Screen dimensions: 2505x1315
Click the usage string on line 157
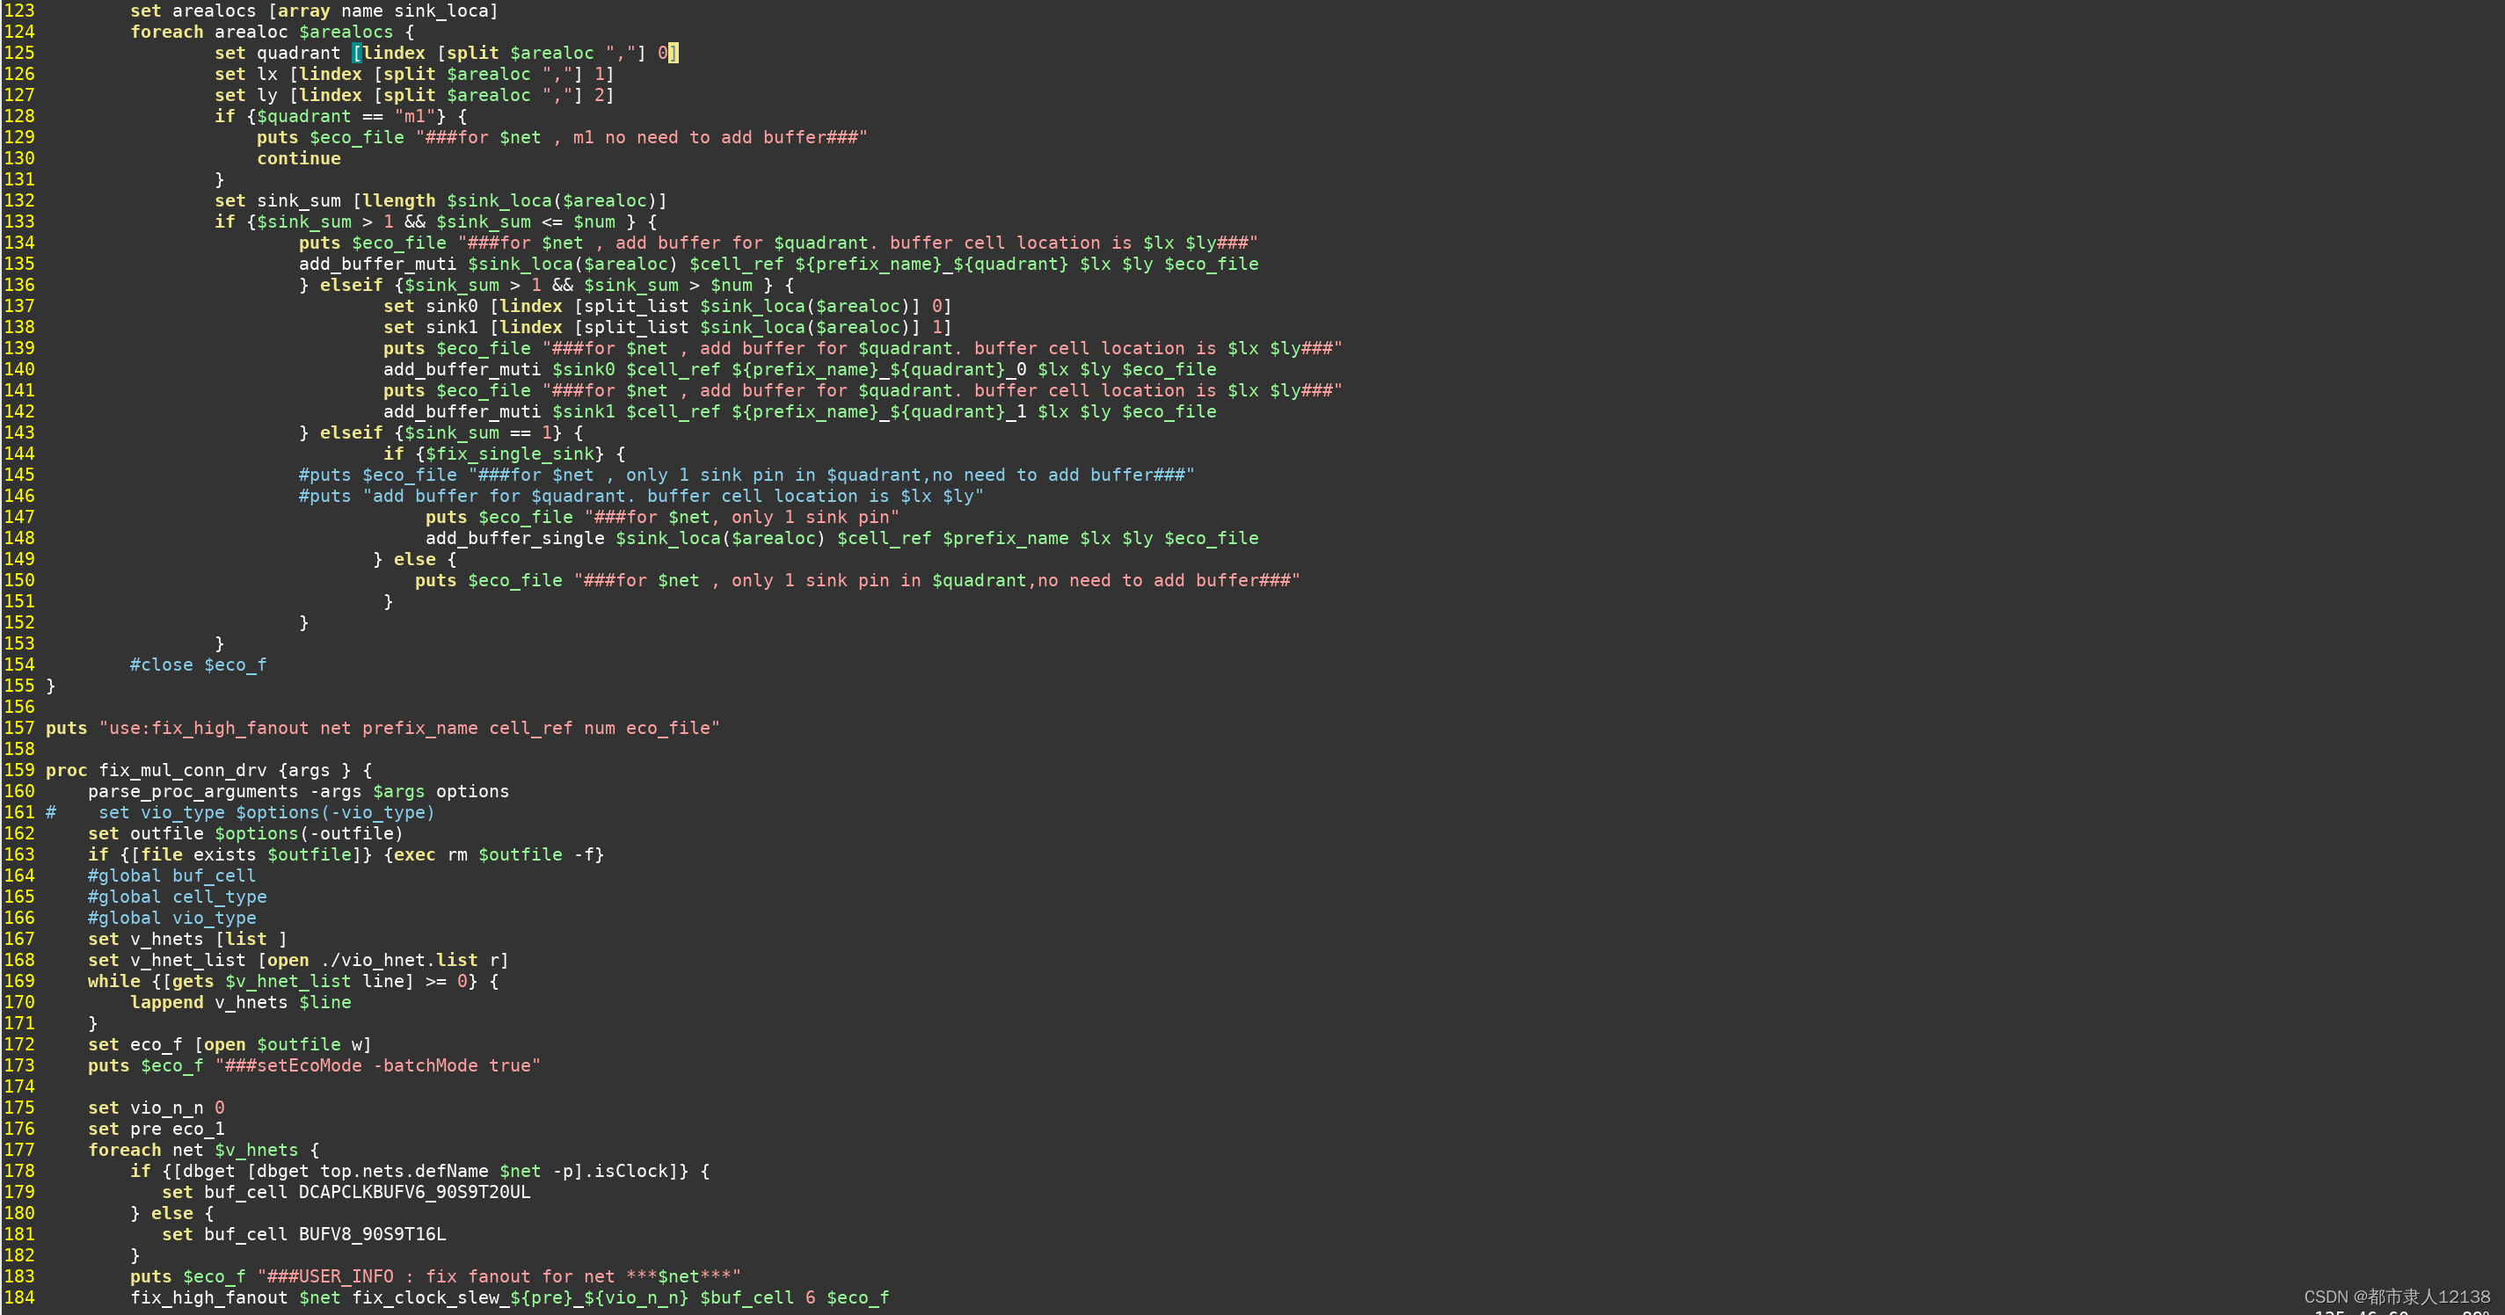coord(409,728)
